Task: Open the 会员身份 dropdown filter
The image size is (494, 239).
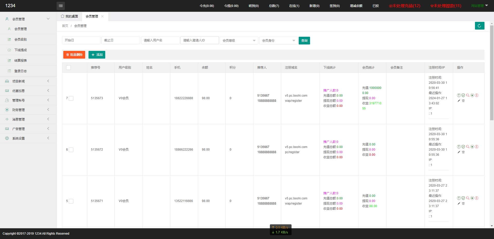Action: (278, 41)
